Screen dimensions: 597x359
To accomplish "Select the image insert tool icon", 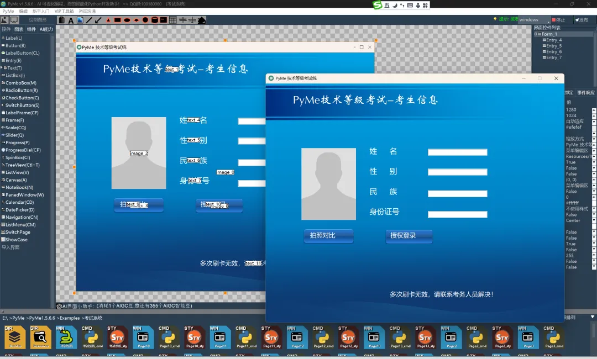I will tap(80, 20).
